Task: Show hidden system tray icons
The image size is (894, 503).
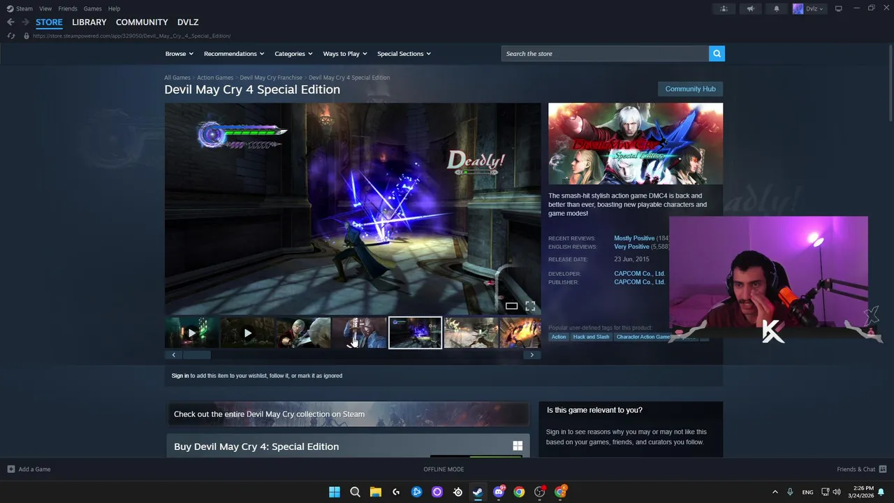Action: tap(775, 492)
